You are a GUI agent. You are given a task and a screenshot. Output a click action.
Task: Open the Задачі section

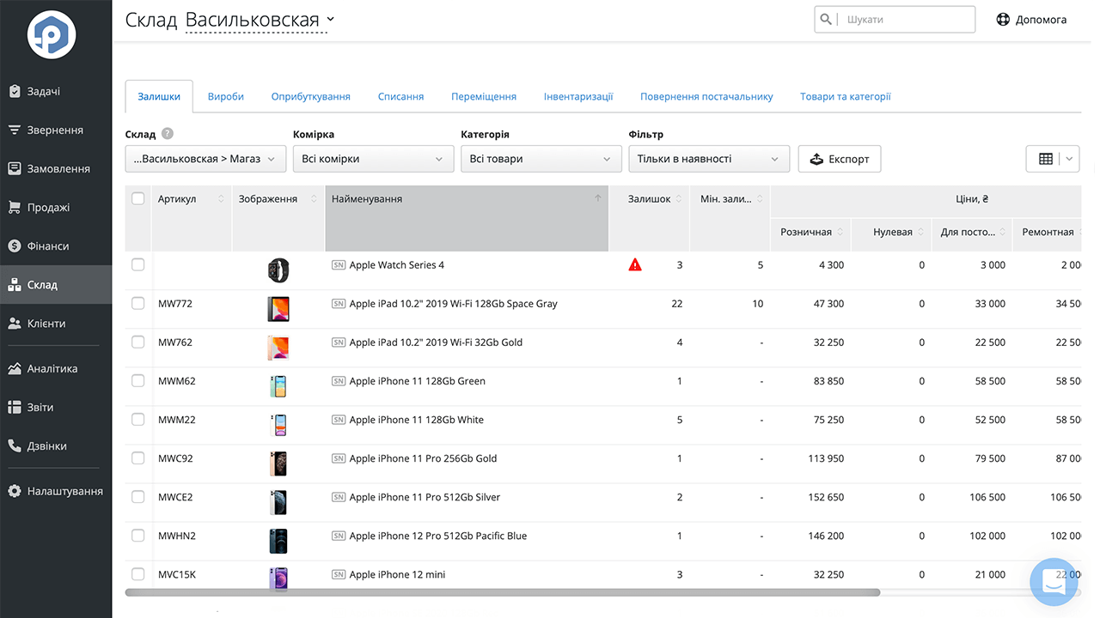coord(56,91)
